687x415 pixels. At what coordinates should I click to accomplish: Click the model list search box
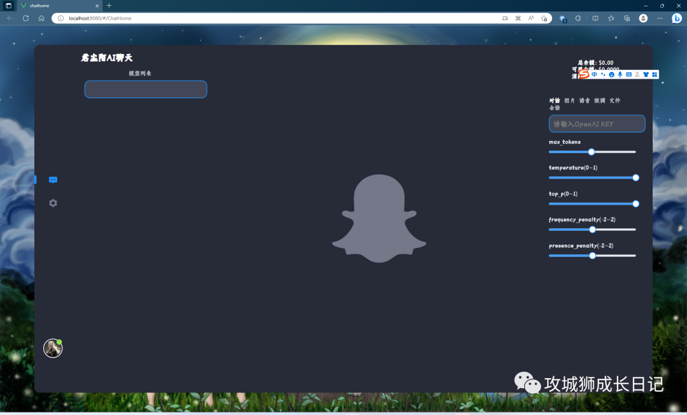tap(146, 90)
